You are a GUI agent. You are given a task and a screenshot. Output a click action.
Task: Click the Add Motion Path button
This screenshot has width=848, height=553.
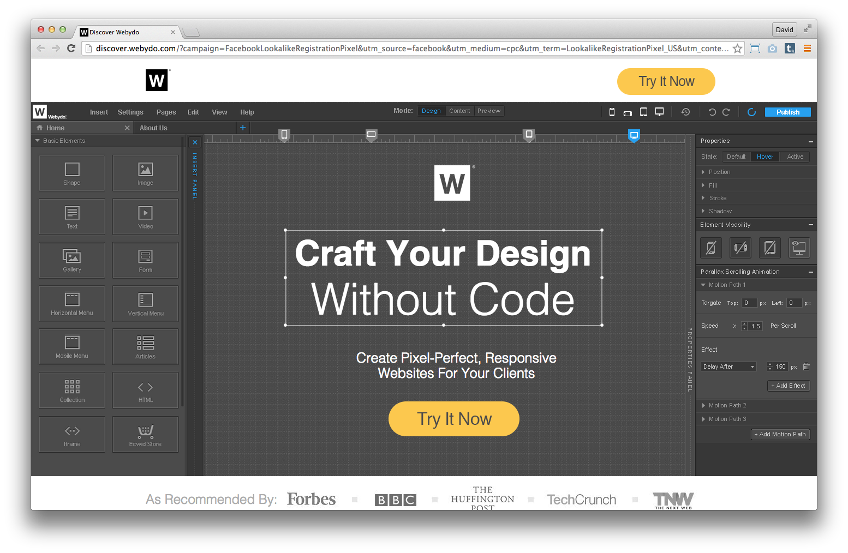pyautogui.click(x=780, y=434)
